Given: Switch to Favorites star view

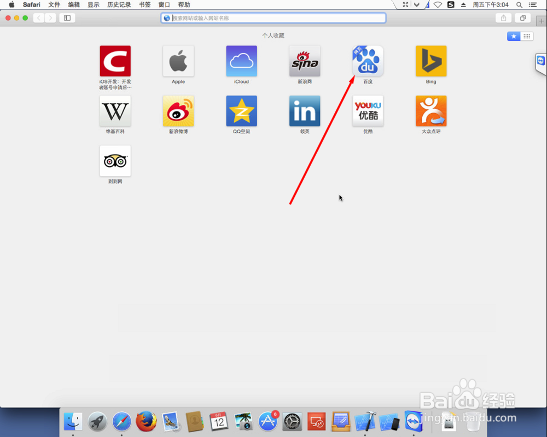Looking at the screenshot, I should pos(514,36).
